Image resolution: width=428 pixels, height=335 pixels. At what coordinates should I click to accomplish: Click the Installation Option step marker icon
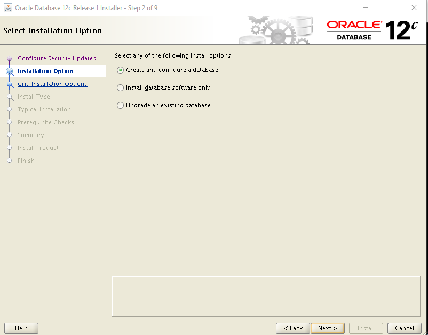pos(9,71)
